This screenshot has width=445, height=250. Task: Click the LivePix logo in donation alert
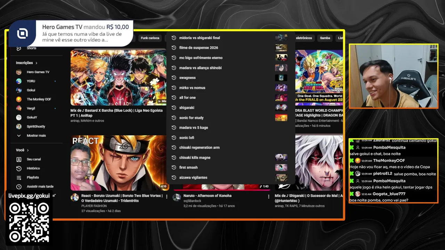(x=23, y=34)
